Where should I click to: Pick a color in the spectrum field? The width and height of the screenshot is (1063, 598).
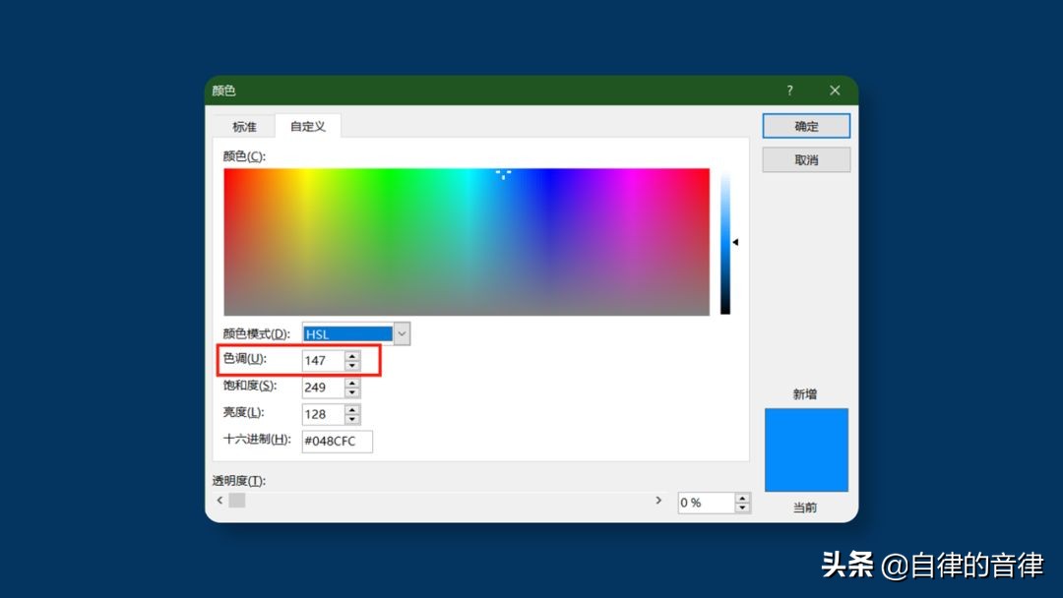pyautogui.click(x=467, y=242)
